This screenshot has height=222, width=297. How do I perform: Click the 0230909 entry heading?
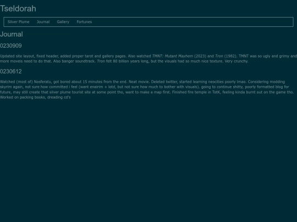click(11, 45)
